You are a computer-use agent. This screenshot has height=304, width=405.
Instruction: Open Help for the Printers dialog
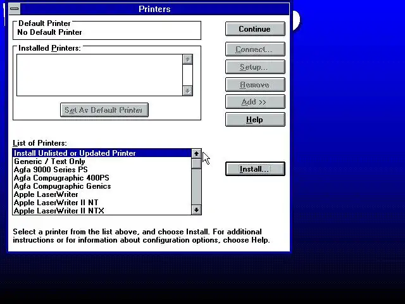click(255, 120)
